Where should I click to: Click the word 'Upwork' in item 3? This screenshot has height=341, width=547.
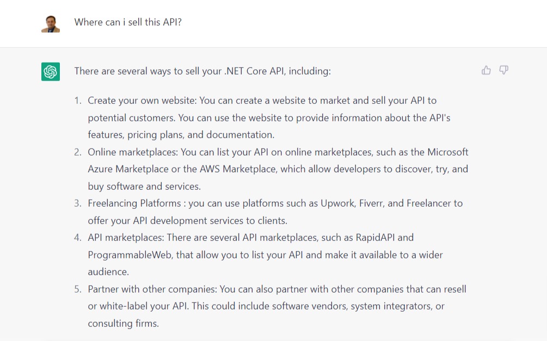pos(337,203)
